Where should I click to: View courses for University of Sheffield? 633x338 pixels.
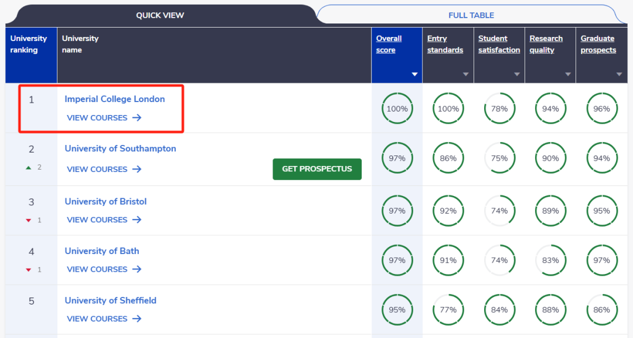click(104, 319)
